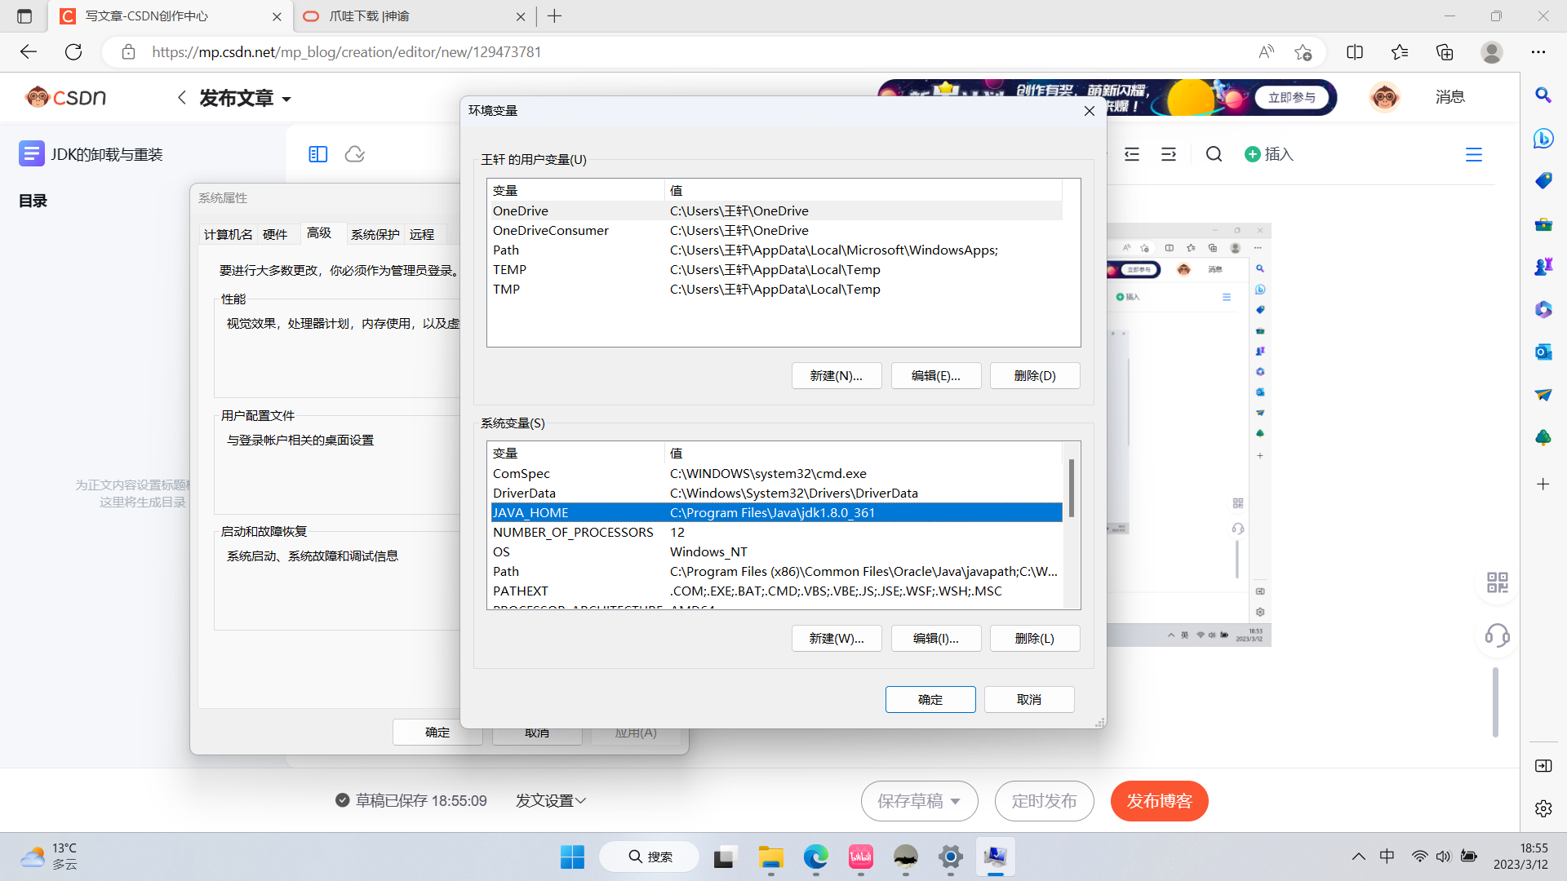Expand the 发文设置 chevron
Viewport: 1567px width, 881px height.
pos(581,801)
